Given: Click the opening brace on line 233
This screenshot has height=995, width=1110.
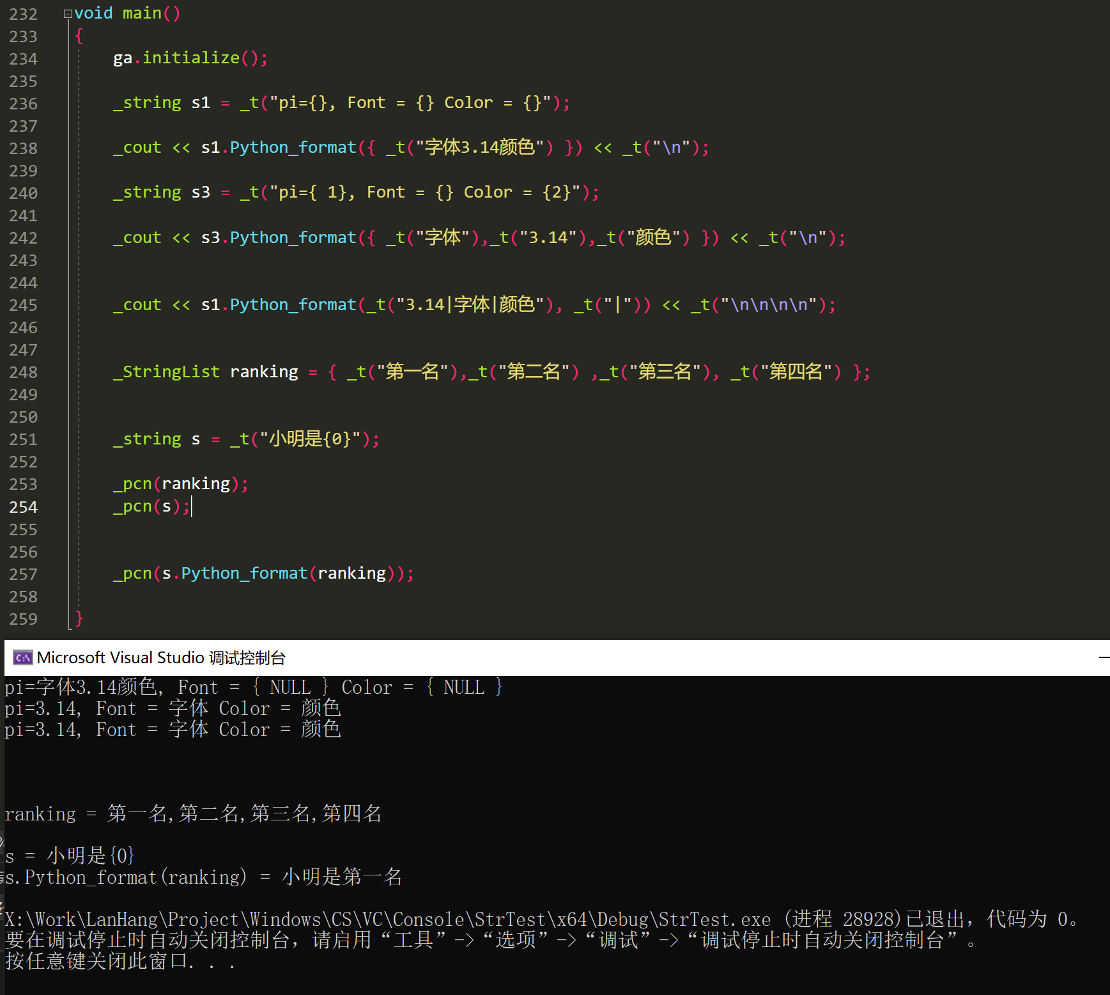Looking at the screenshot, I should [x=79, y=36].
